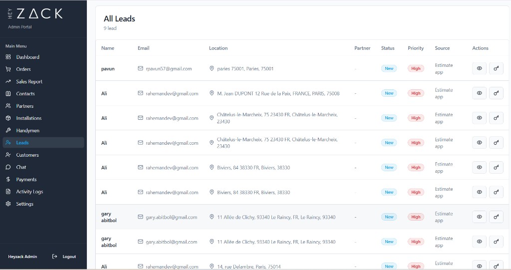Log out using the Logout button
Screen dimensions: 511x270
coord(64,257)
